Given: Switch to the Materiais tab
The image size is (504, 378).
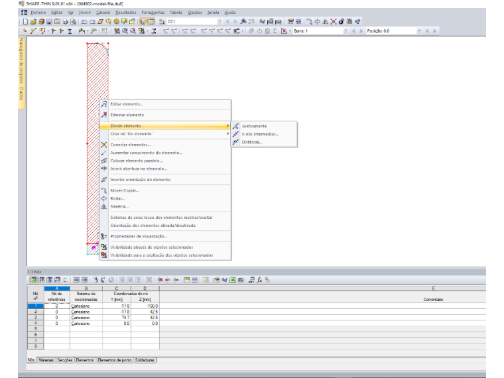Looking at the screenshot, I should [x=46, y=360].
